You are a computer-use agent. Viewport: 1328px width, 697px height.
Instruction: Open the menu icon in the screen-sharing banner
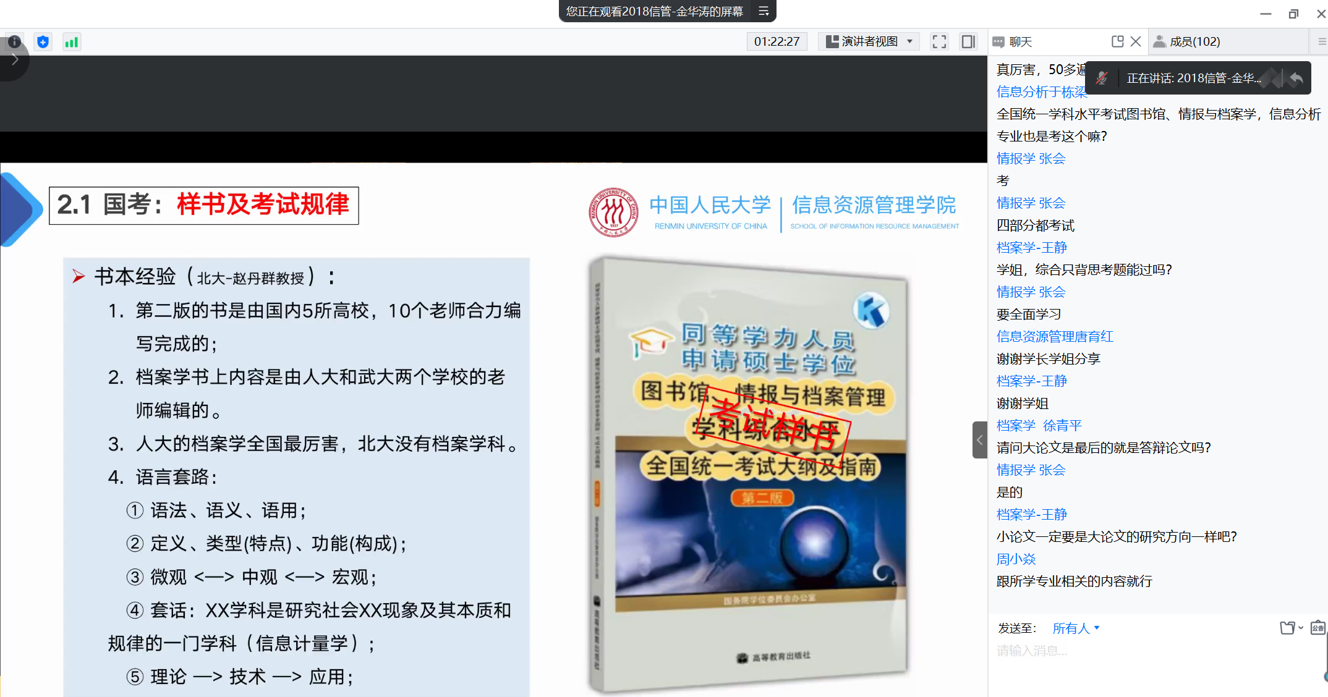coord(764,11)
